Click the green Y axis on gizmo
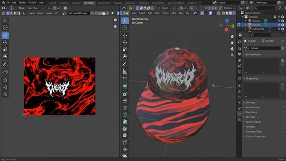The image size is (286, 161). [x=233, y=26]
